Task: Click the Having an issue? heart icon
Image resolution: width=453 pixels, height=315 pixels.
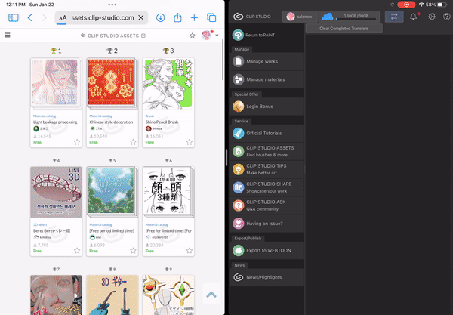Action: click(x=239, y=224)
